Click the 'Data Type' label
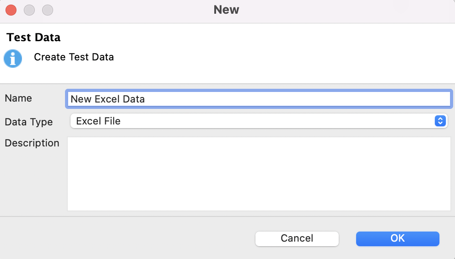This screenshot has height=259, width=455. tap(28, 122)
